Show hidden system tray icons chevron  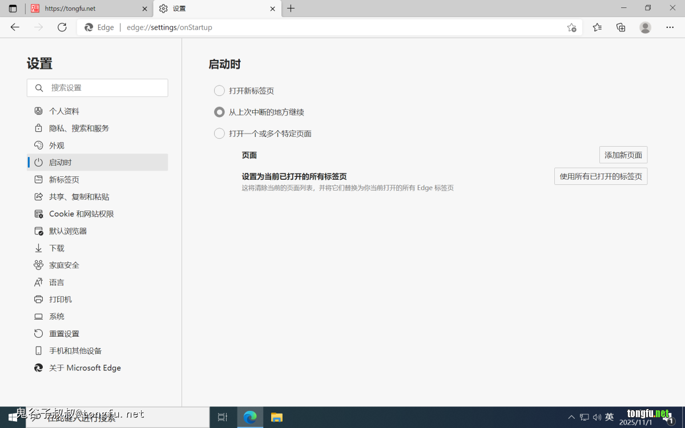[571, 417]
